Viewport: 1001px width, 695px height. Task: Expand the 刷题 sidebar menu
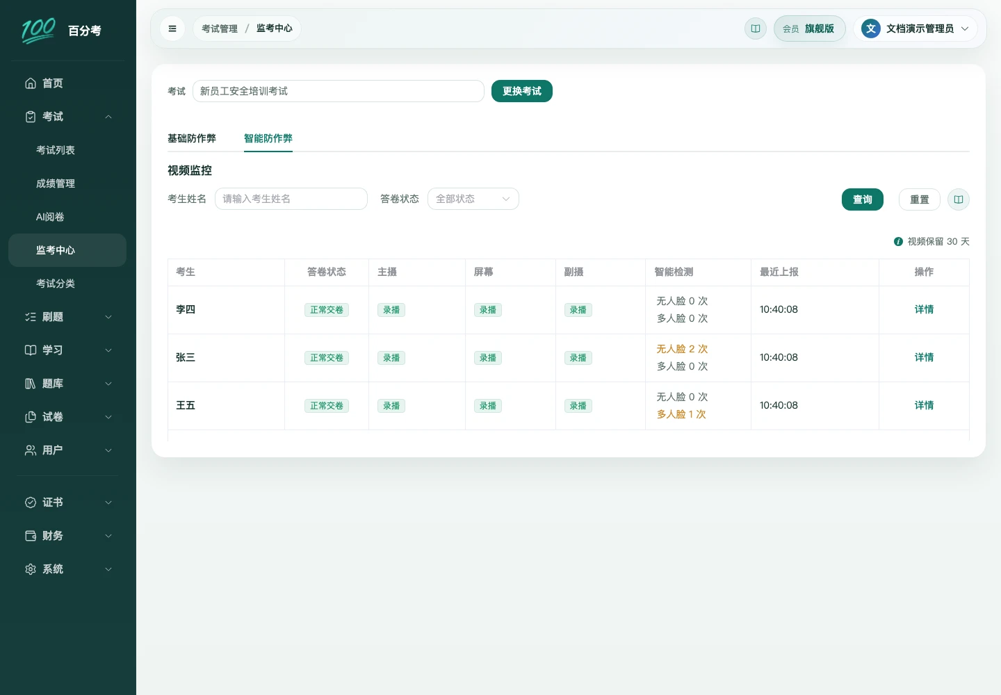67,317
